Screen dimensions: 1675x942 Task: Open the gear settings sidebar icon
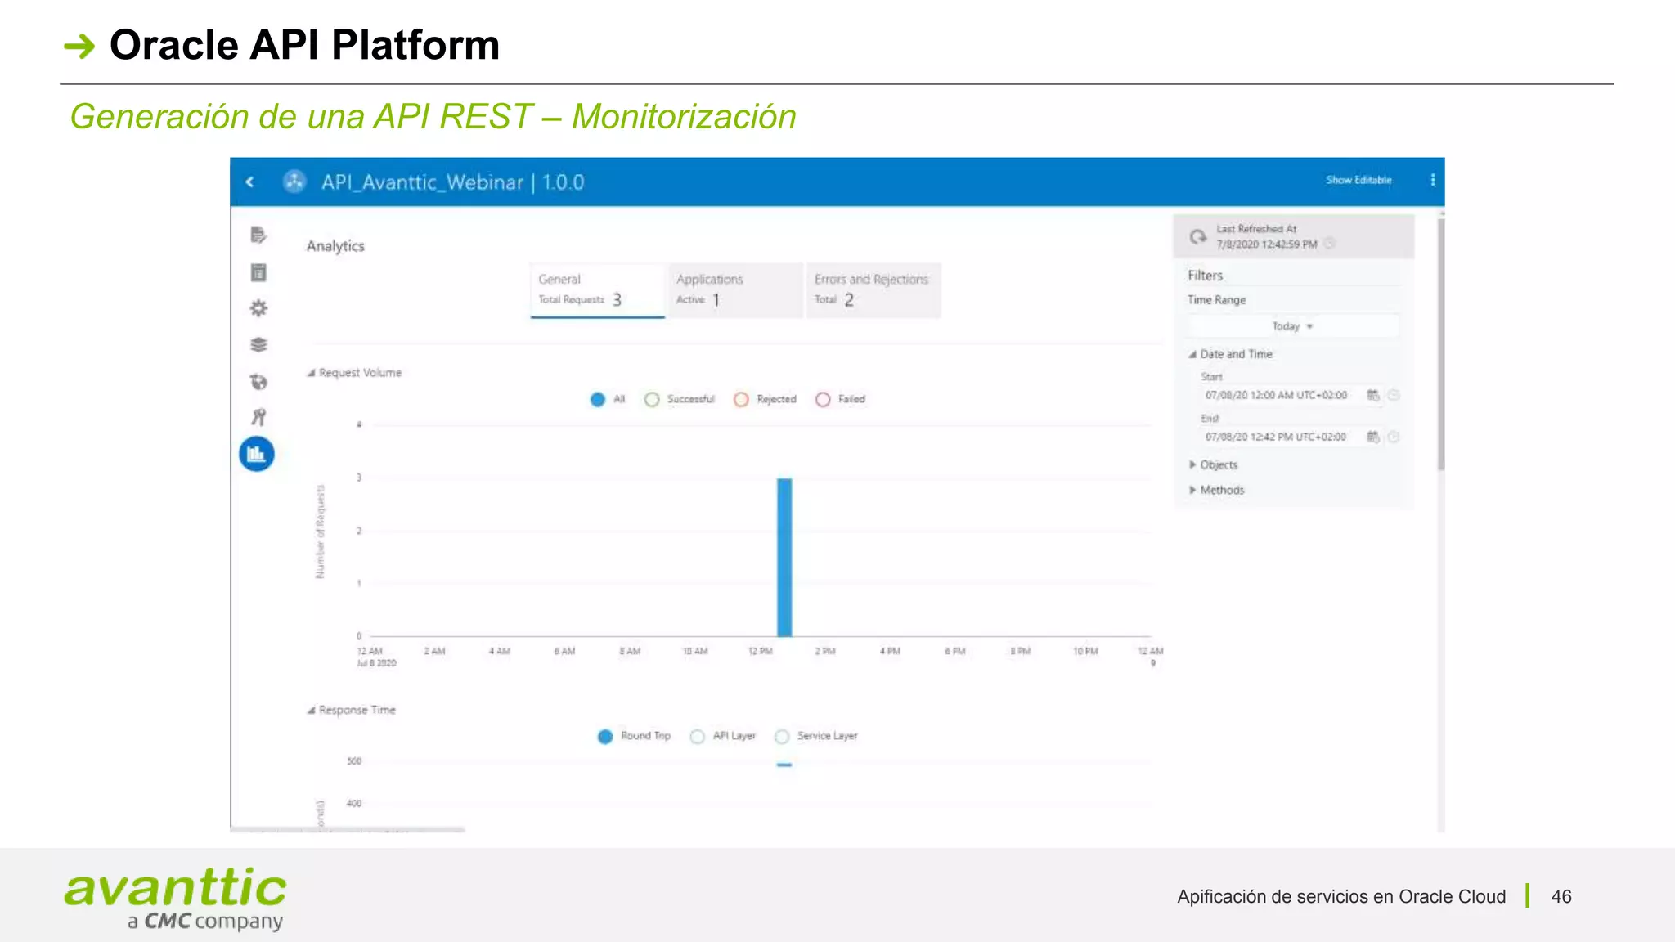pos(258,308)
